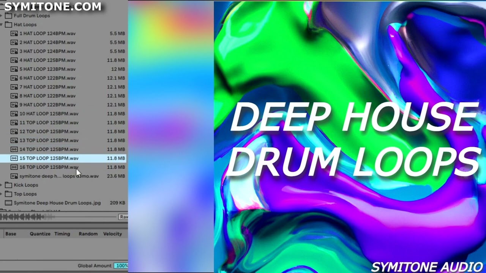The height and width of the screenshot is (273, 486).
Task: Select file name 9 HAT LOOP 122BPM.wav
Action: [x=47, y=105]
